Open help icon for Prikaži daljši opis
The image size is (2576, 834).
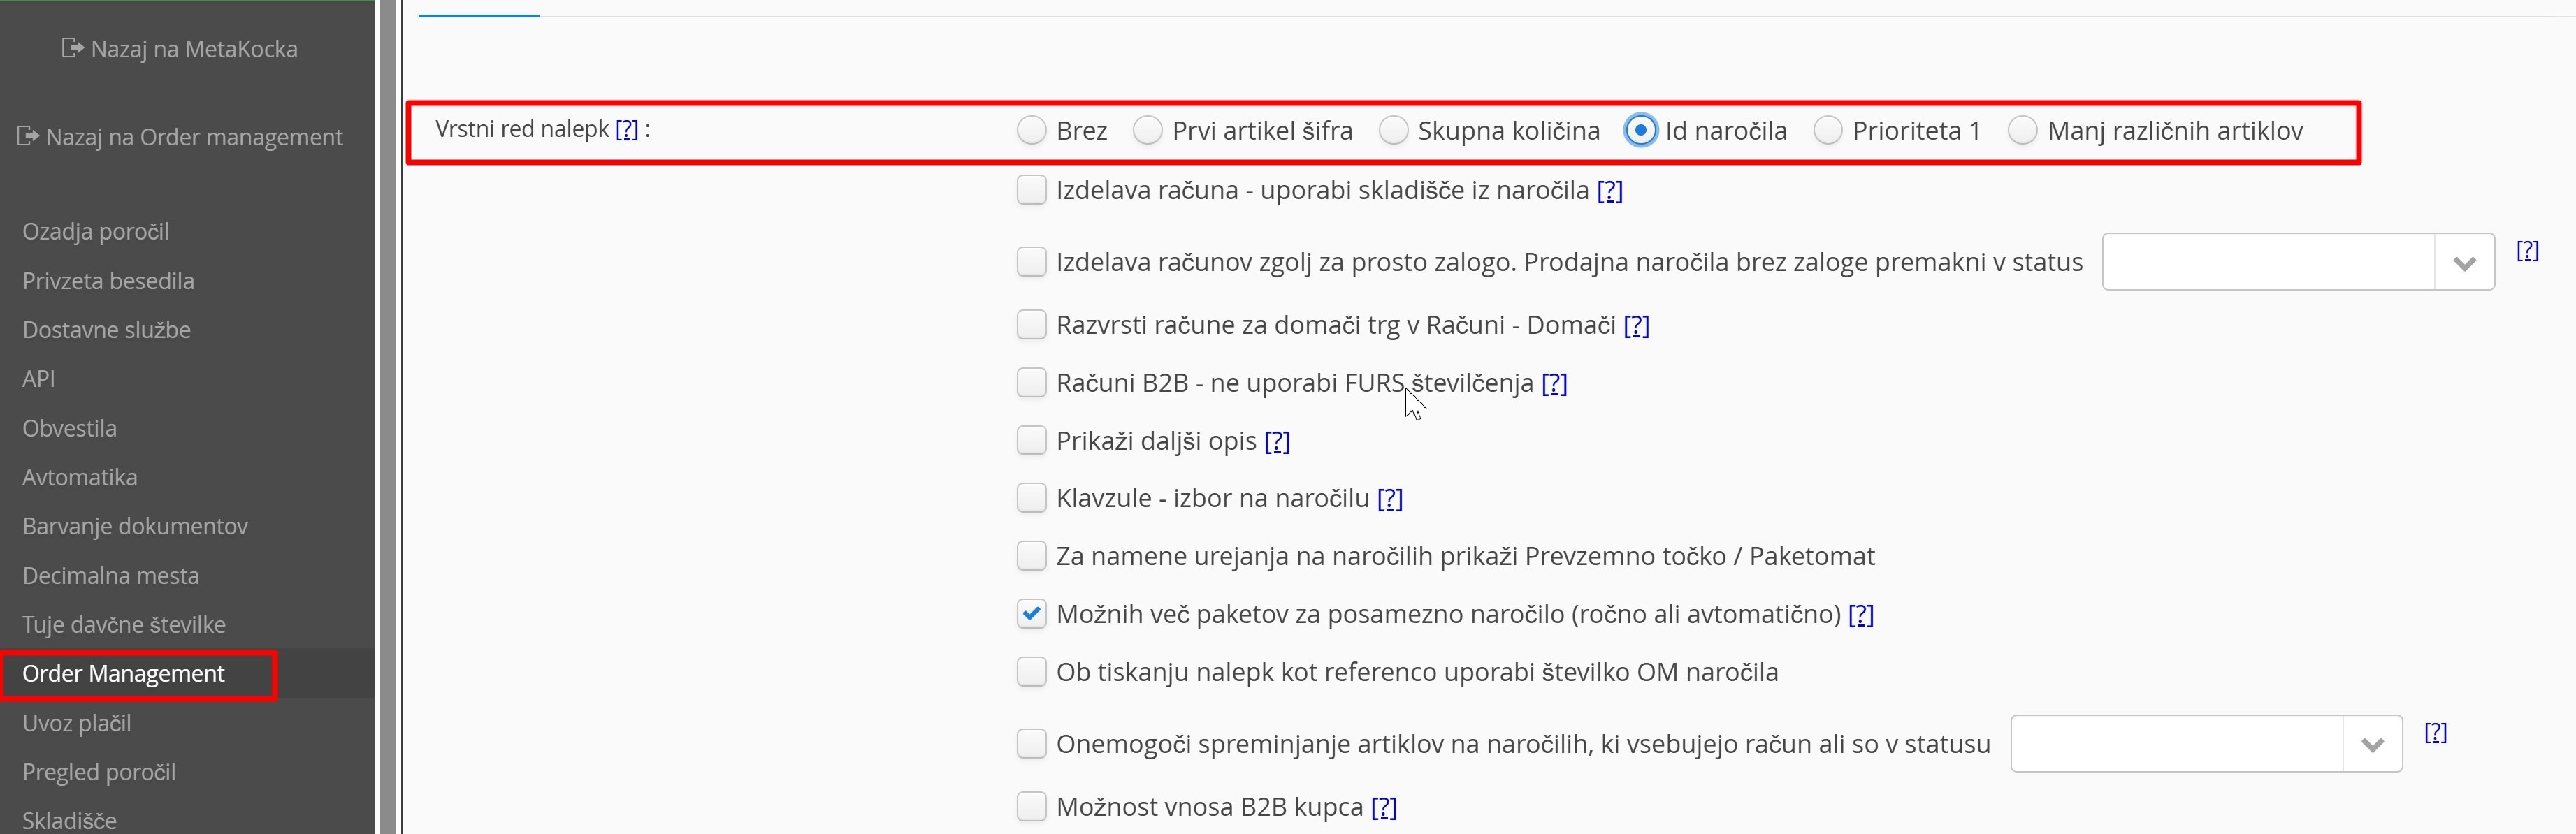[x=1277, y=441]
